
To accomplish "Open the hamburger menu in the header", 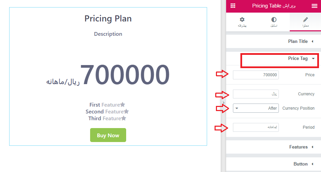I will click(314, 6).
